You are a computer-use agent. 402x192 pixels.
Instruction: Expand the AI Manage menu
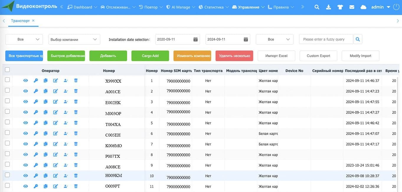tap(181, 7)
